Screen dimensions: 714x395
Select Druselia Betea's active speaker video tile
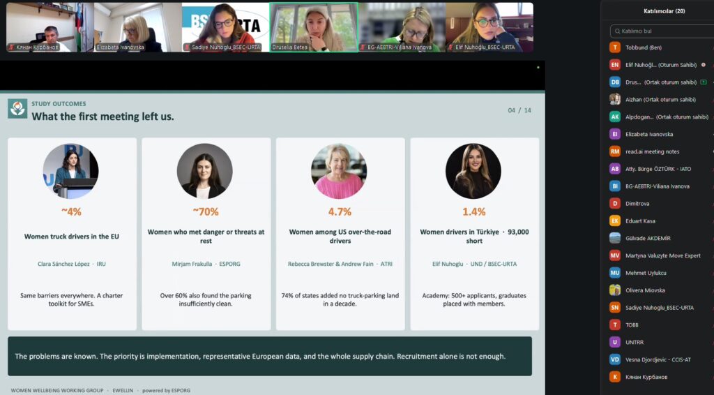(x=314, y=27)
